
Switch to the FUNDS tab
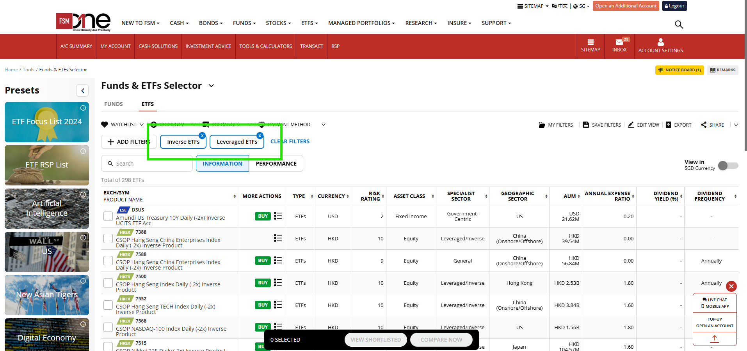pyautogui.click(x=114, y=104)
